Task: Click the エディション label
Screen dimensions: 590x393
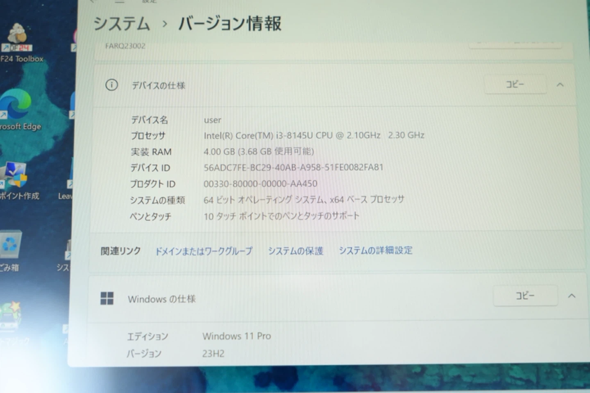Action: click(x=147, y=337)
